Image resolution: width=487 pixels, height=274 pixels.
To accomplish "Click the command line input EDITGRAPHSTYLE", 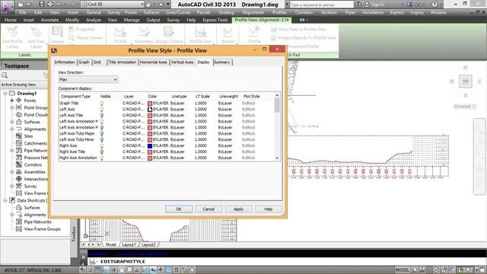I will (x=123, y=262).
